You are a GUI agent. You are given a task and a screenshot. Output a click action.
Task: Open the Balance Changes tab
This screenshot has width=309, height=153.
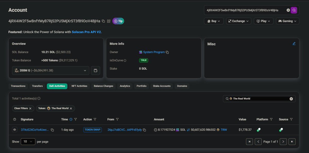point(104,86)
